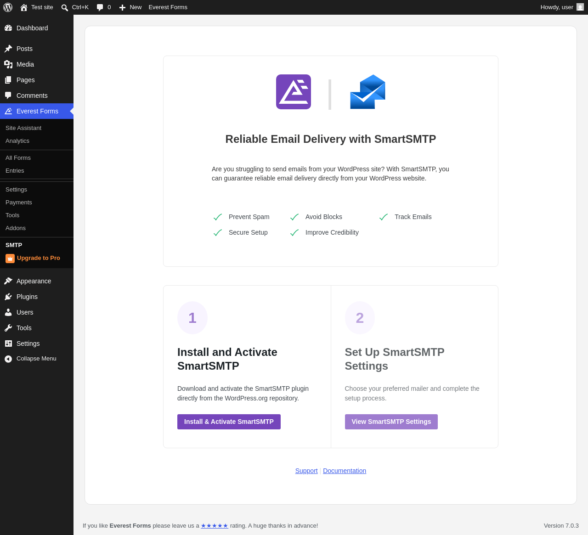Click the orange crown Upgrade icon
The image size is (588, 535).
(10, 259)
